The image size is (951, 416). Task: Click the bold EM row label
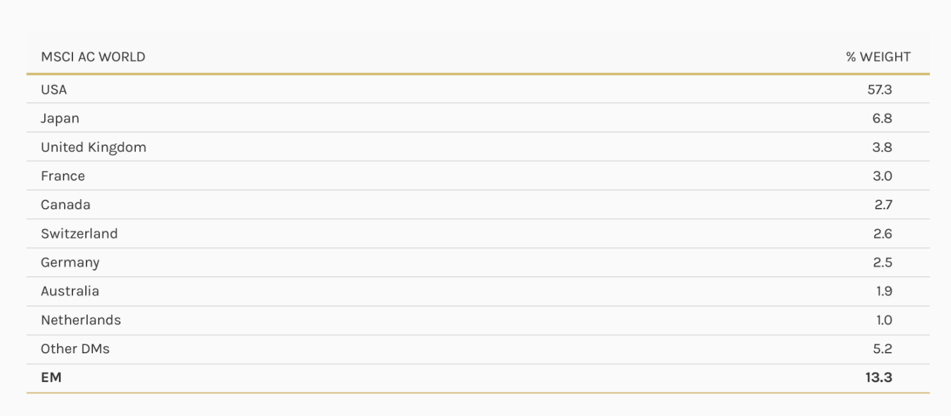tap(51, 378)
